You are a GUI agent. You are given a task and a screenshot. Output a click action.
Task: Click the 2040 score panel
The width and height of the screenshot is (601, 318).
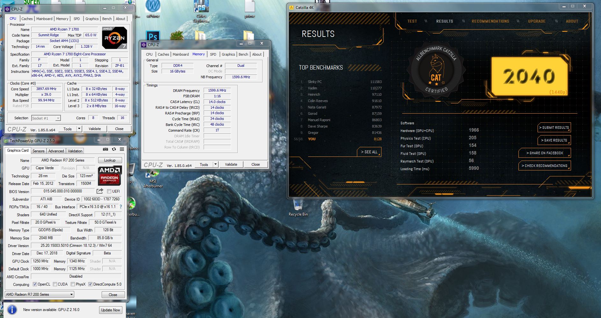click(530, 76)
